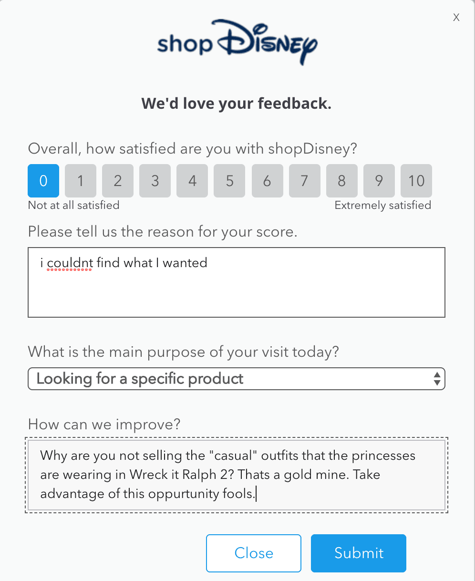Click the shopDisney logo

click(x=237, y=42)
